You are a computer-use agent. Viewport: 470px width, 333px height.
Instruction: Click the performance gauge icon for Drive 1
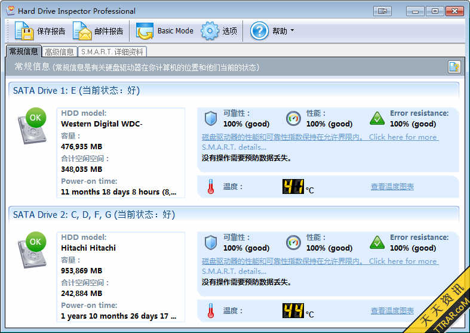pyautogui.click(x=293, y=118)
